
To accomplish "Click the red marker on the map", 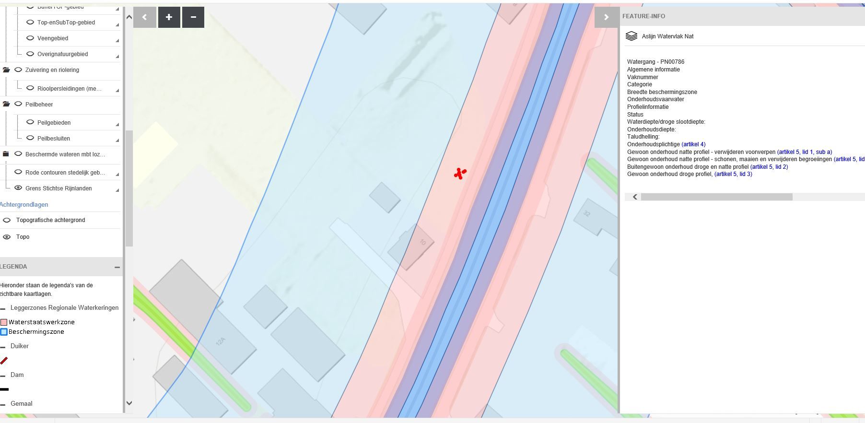I will [460, 173].
